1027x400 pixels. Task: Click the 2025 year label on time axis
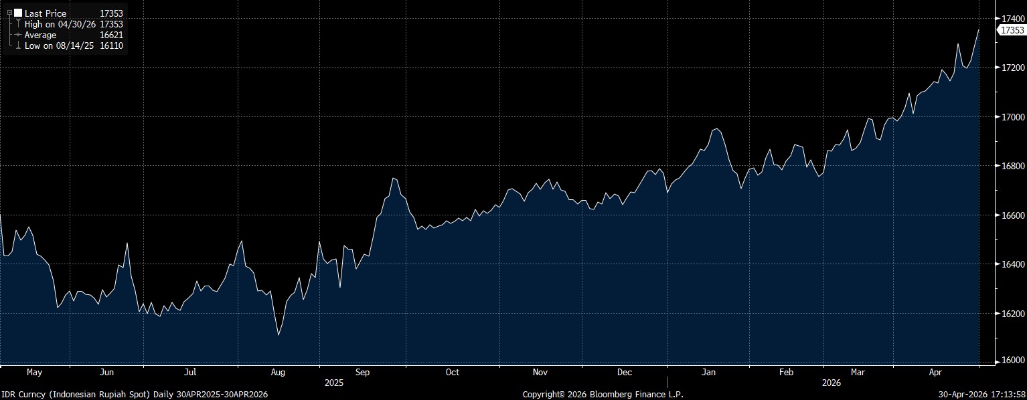pyautogui.click(x=333, y=384)
